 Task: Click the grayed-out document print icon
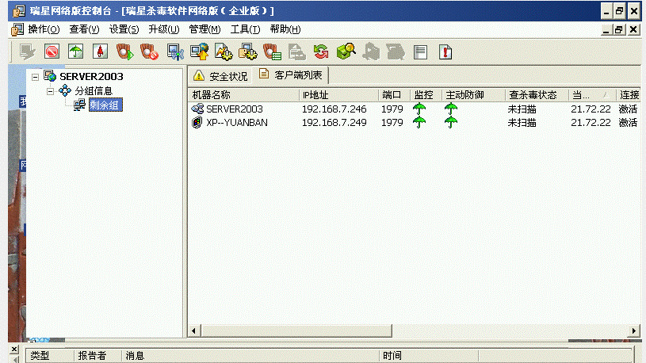(x=296, y=52)
